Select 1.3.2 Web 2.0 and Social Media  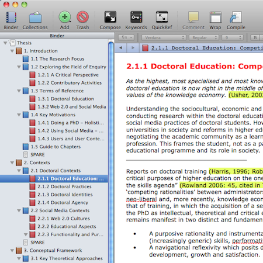click(x=72, y=107)
